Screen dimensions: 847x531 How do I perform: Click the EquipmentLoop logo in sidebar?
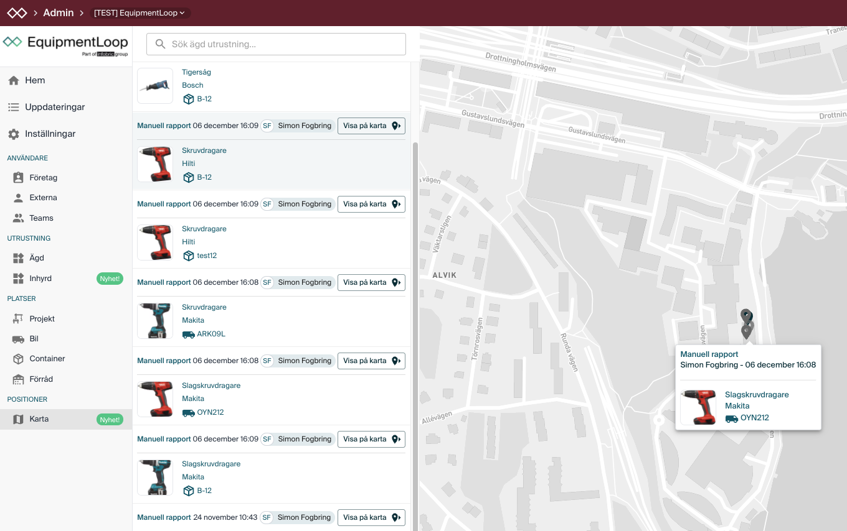(x=65, y=45)
